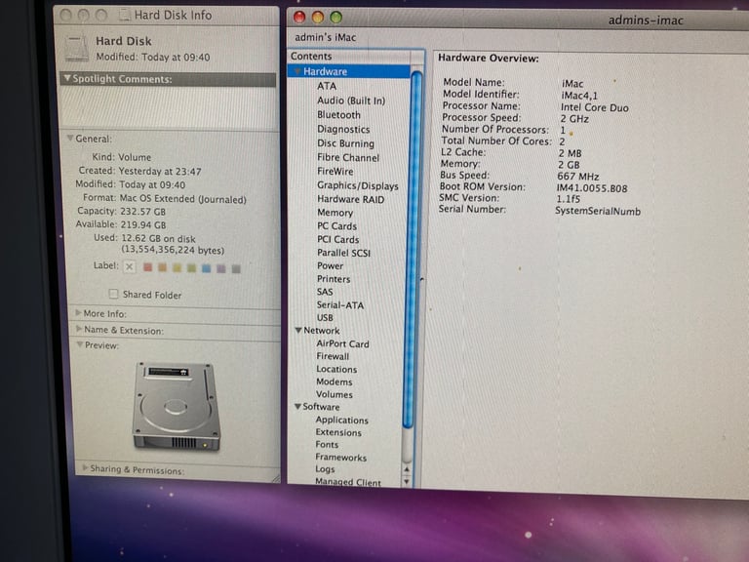Screen dimensions: 749x562
Task: Select Hardware RAID in Contents
Action: pyautogui.click(x=351, y=199)
